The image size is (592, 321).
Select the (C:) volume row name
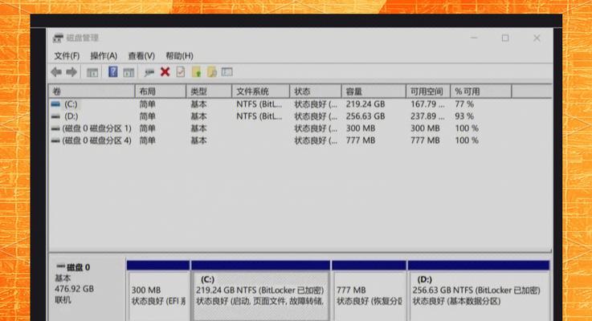(x=71, y=104)
